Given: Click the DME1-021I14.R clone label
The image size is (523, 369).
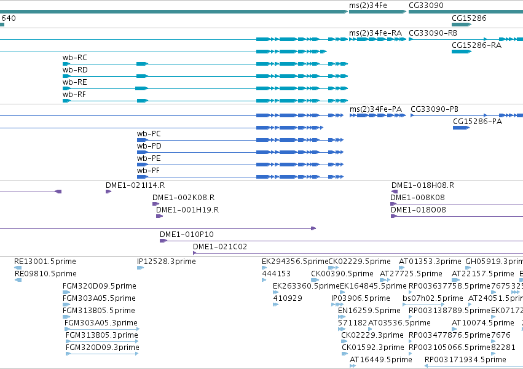Looking at the screenshot, I should coord(135,185).
